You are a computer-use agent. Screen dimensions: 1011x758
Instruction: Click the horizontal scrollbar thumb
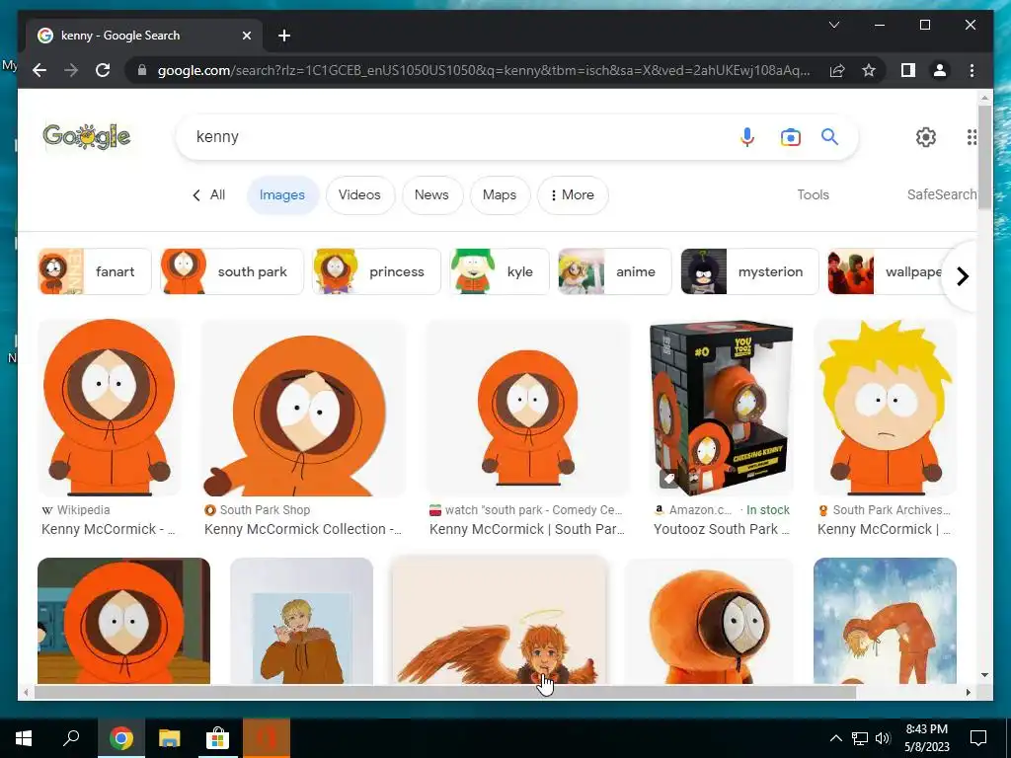point(445,692)
